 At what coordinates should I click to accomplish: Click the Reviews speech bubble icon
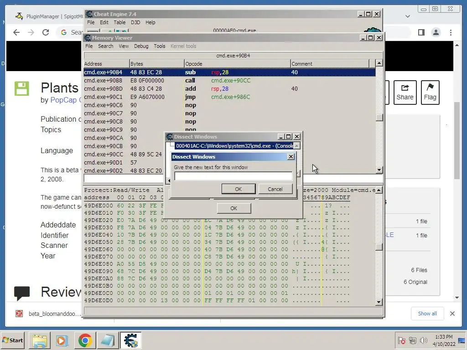(22, 293)
